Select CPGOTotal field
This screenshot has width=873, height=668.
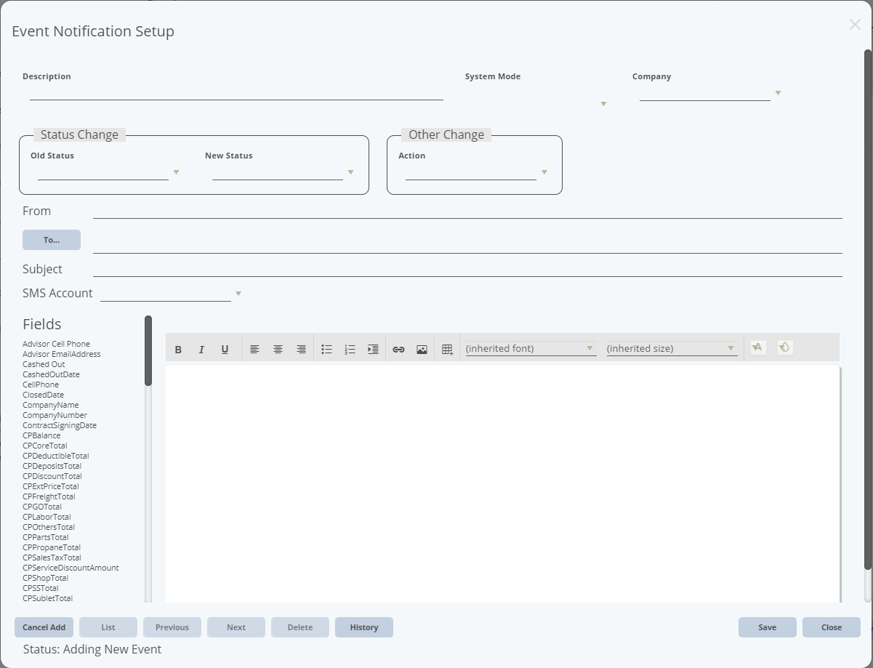point(42,507)
